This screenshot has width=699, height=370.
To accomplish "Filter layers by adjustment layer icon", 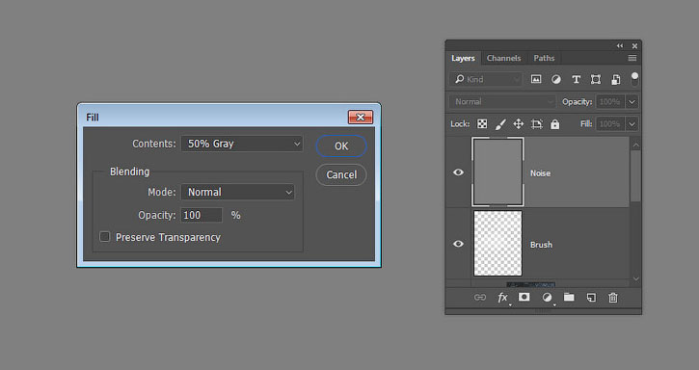I will pyautogui.click(x=556, y=79).
